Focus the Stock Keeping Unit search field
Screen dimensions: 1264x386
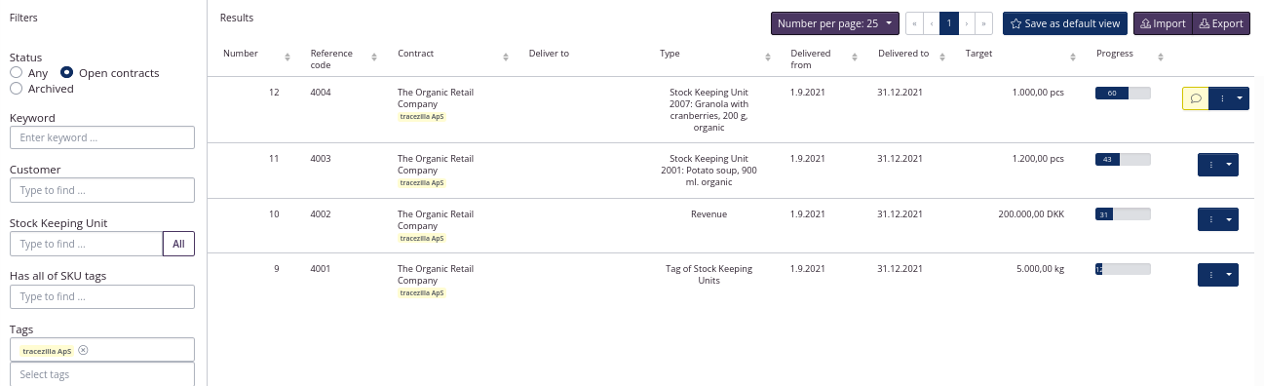(x=86, y=244)
